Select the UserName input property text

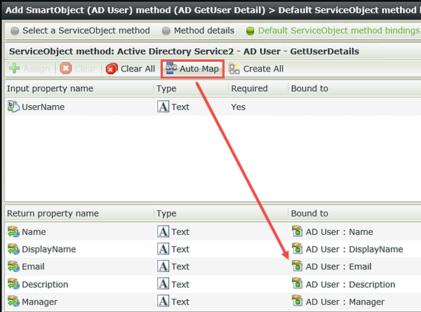pyautogui.click(x=44, y=107)
